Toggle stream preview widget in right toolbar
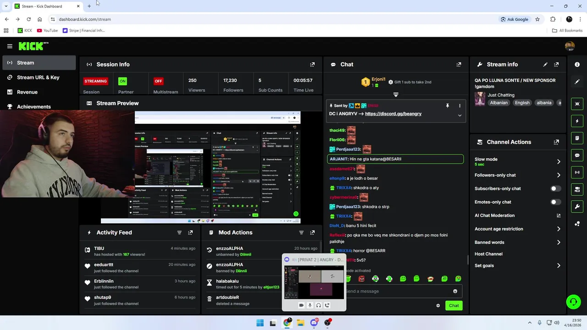This screenshot has width=587, height=330. (577, 104)
